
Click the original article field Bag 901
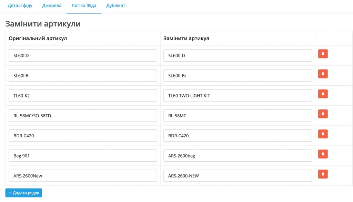83,156
